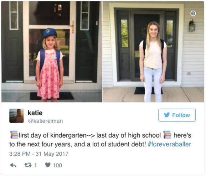Click the like count of 100

[x=57, y=165]
